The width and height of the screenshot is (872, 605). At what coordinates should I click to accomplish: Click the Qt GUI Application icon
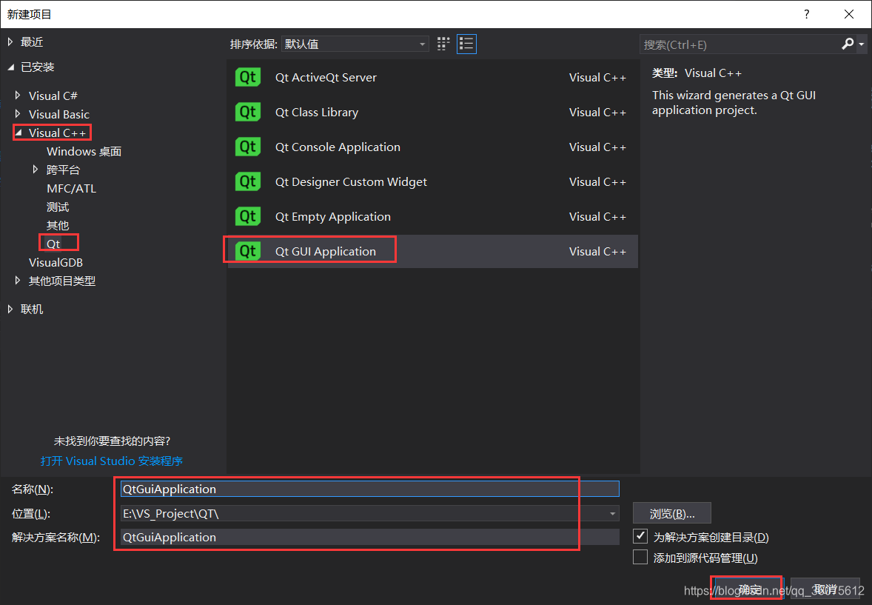(x=247, y=251)
